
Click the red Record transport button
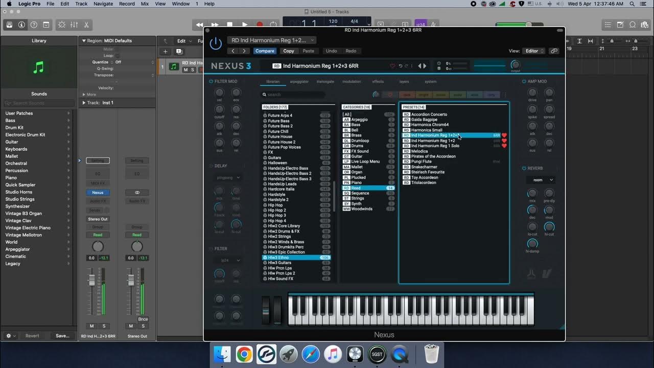(x=260, y=25)
